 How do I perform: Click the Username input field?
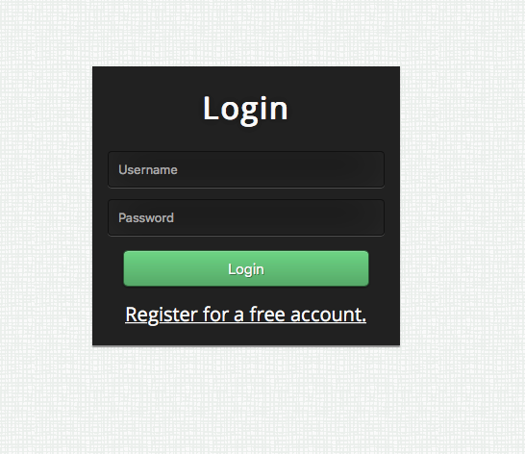[x=246, y=169]
